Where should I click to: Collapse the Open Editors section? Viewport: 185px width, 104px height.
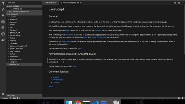point(24,6)
